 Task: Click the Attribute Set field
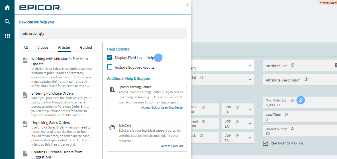(x=300, y=65)
